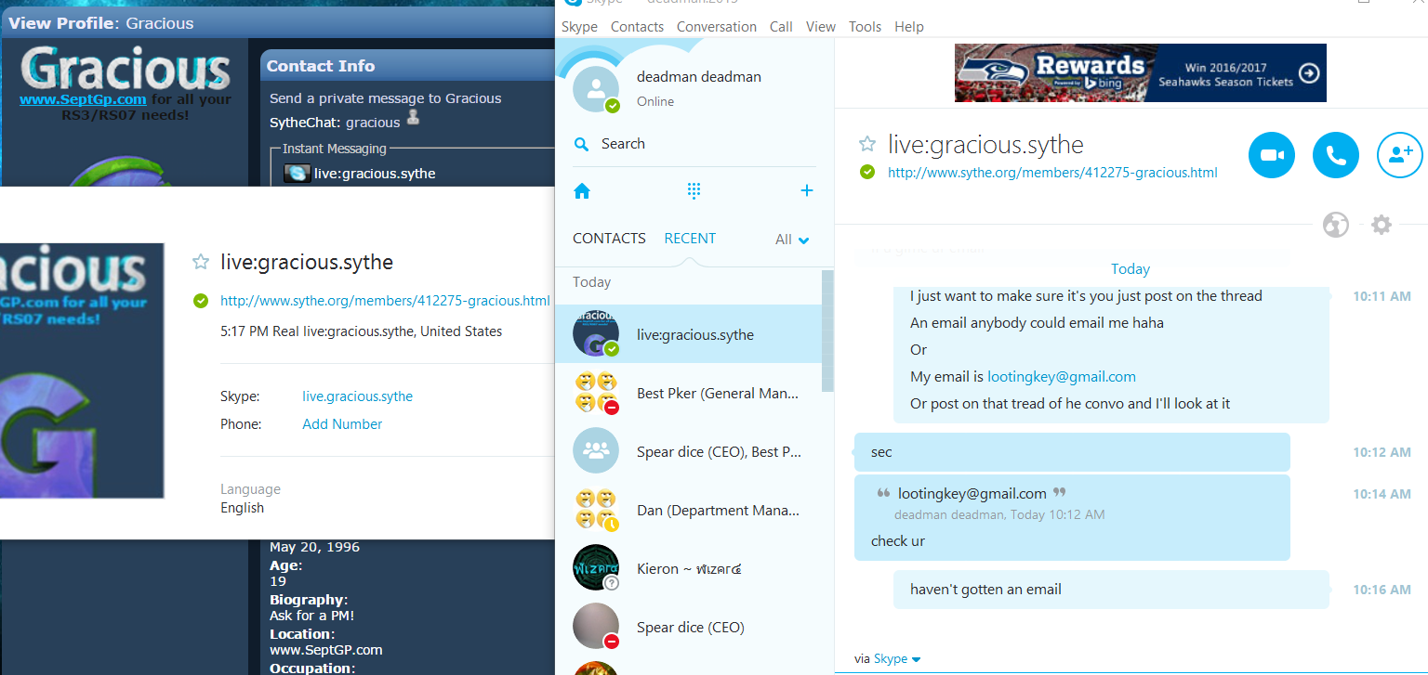Screen dimensions: 1428x675
Task: Click the Gracious avatar on the profile card
Action: click(x=82, y=371)
